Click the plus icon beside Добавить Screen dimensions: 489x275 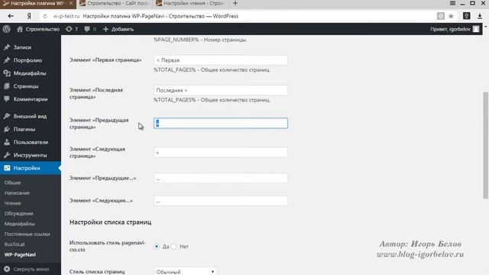105,29
